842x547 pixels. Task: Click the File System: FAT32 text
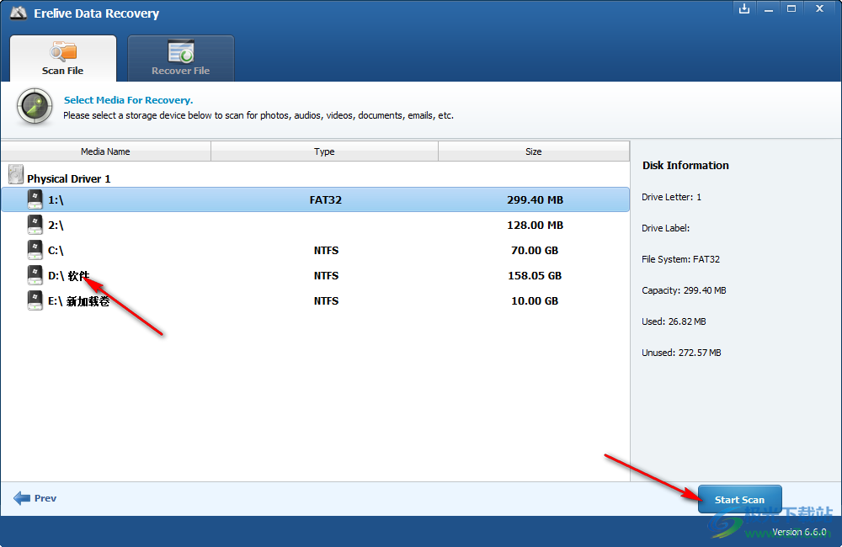[x=680, y=259]
